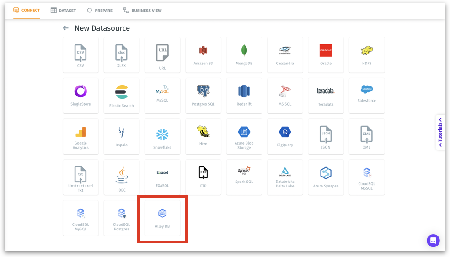Switch to Business View tab
Screen dimensions: 450x257
(142, 11)
